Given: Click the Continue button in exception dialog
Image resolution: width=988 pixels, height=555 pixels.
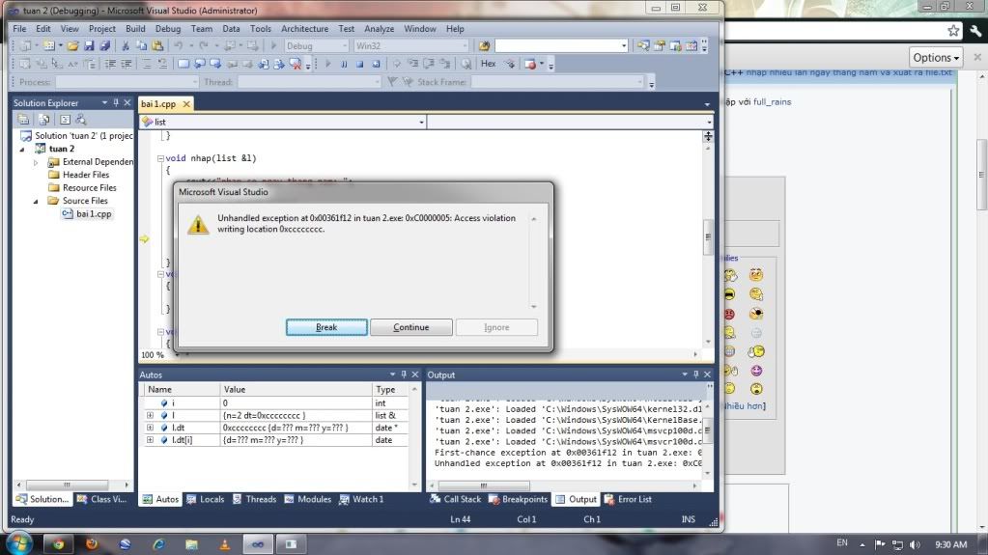Looking at the screenshot, I should (x=410, y=327).
